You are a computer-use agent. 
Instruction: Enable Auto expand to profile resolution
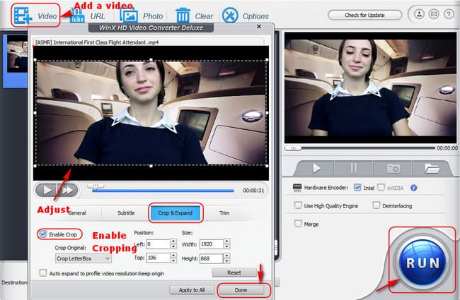tap(43, 273)
